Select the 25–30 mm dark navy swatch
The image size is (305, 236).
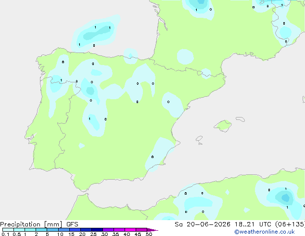click(97, 230)
